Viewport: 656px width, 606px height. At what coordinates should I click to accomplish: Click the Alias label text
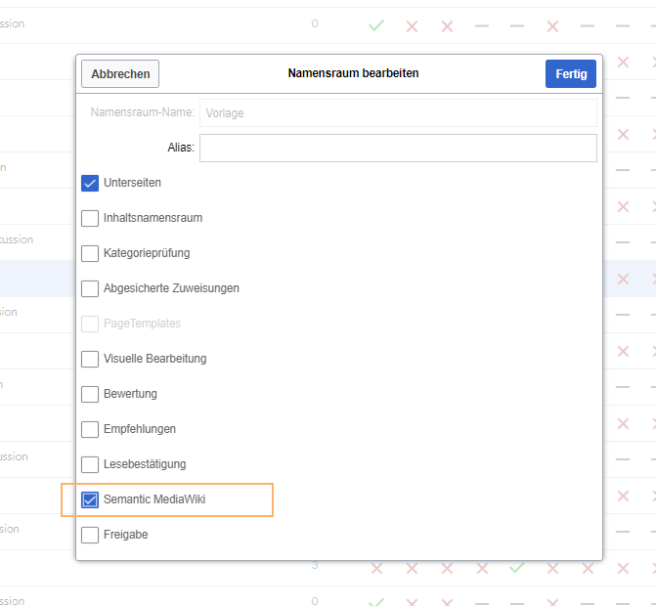tap(181, 148)
